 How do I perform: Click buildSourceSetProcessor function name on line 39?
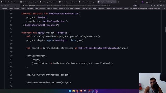pyautogui.click(x=64, y=14)
